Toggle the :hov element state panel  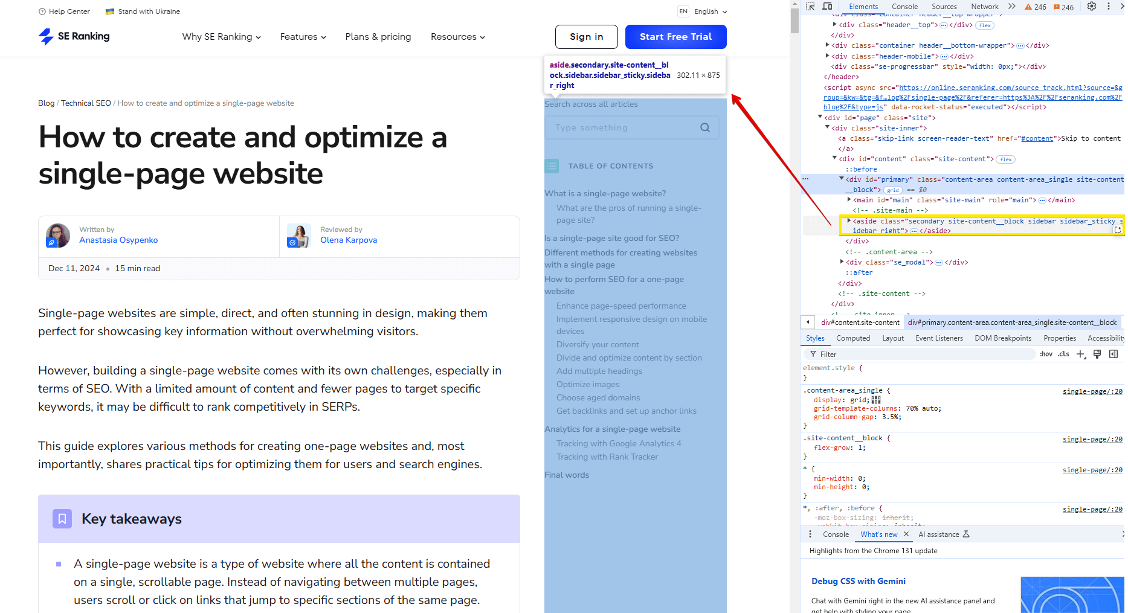1046,354
